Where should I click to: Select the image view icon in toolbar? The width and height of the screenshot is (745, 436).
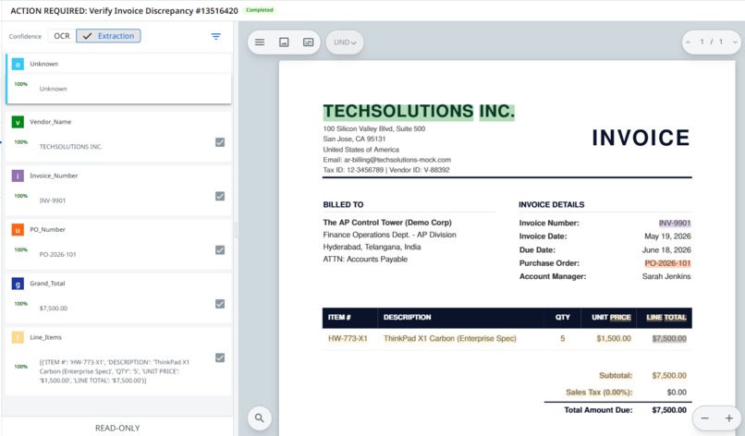coord(284,42)
